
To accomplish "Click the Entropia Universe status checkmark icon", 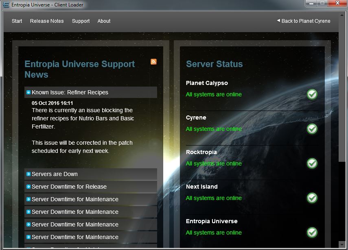I will coord(312,233).
